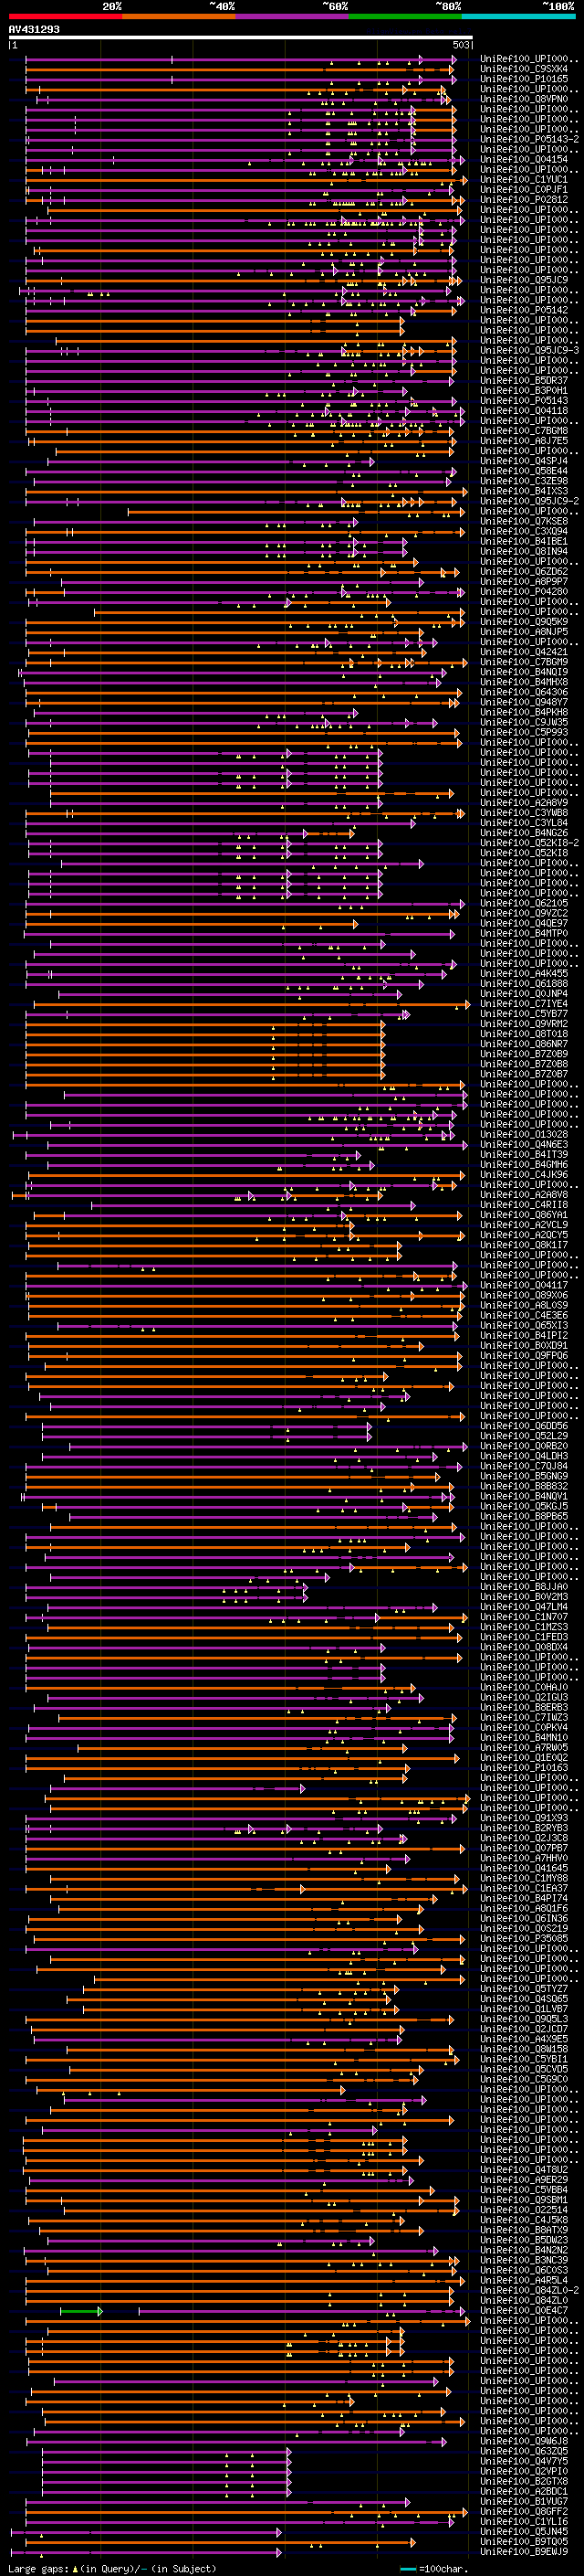584x2576 pixels.
Task: Click hit label UniRef100_C4E3E6
Action: click(x=524, y=1315)
